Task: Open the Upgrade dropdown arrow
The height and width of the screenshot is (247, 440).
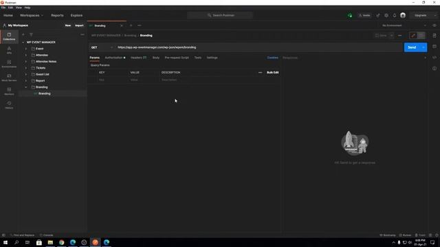Action: pyautogui.click(x=434, y=15)
